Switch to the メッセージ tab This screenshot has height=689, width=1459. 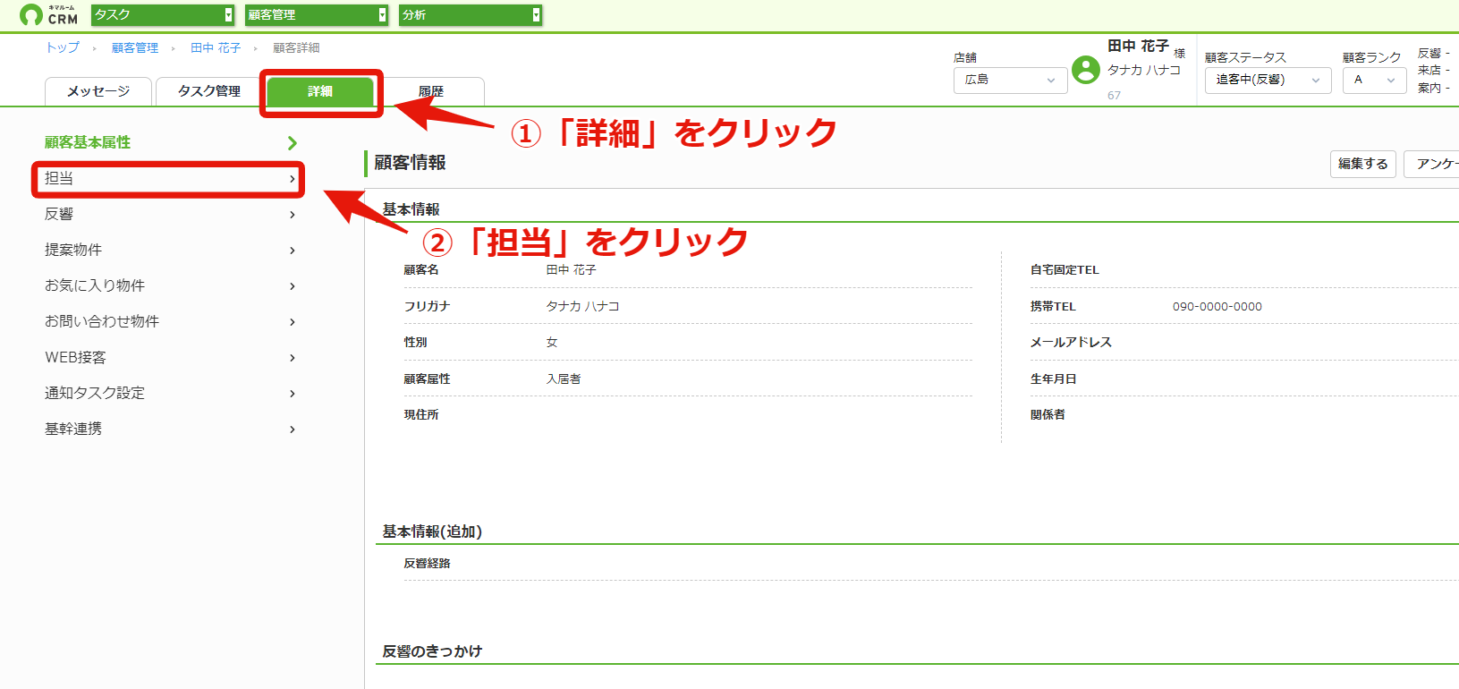tap(98, 91)
